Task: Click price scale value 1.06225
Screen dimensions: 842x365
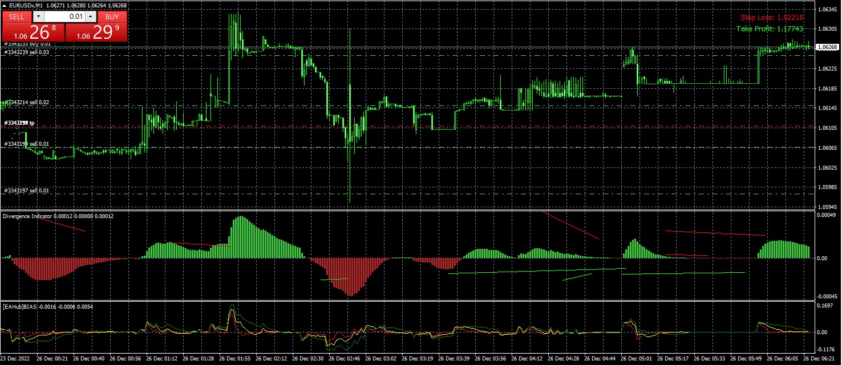Action: tap(827, 68)
